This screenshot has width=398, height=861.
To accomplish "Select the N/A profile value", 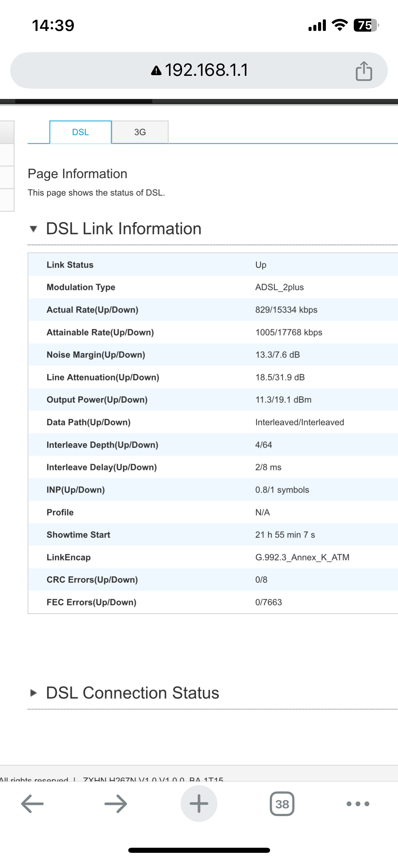I will click(x=263, y=512).
